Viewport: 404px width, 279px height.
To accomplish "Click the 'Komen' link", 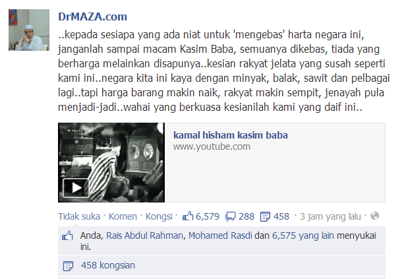I will click(x=123, y=216).
